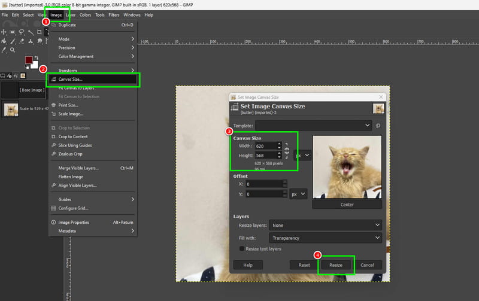Viewport: 479px width, 301px height.
Task: Open the Resize layers dropdown showing None
Action: point(325,225)
